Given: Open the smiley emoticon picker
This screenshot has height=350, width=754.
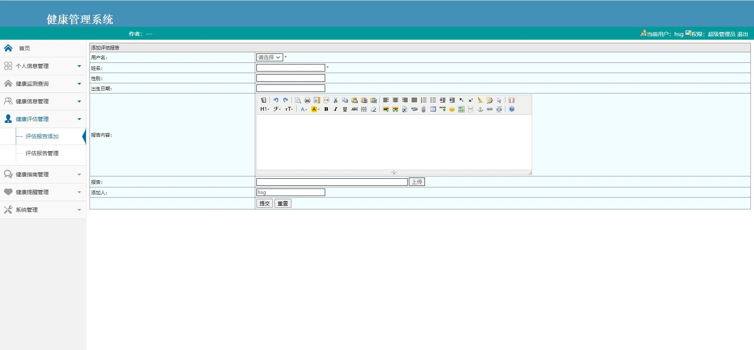Looking at the screenshot, I should pos(452,109).
